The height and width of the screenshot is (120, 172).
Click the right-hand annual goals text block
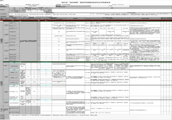[131, 14]
